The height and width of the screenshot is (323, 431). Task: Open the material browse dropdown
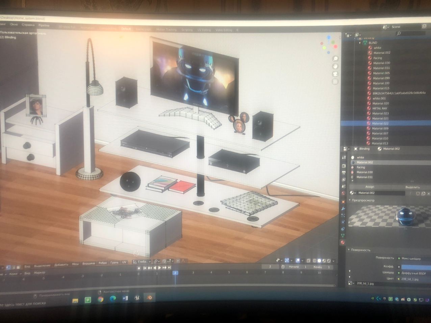click(353, 193)
